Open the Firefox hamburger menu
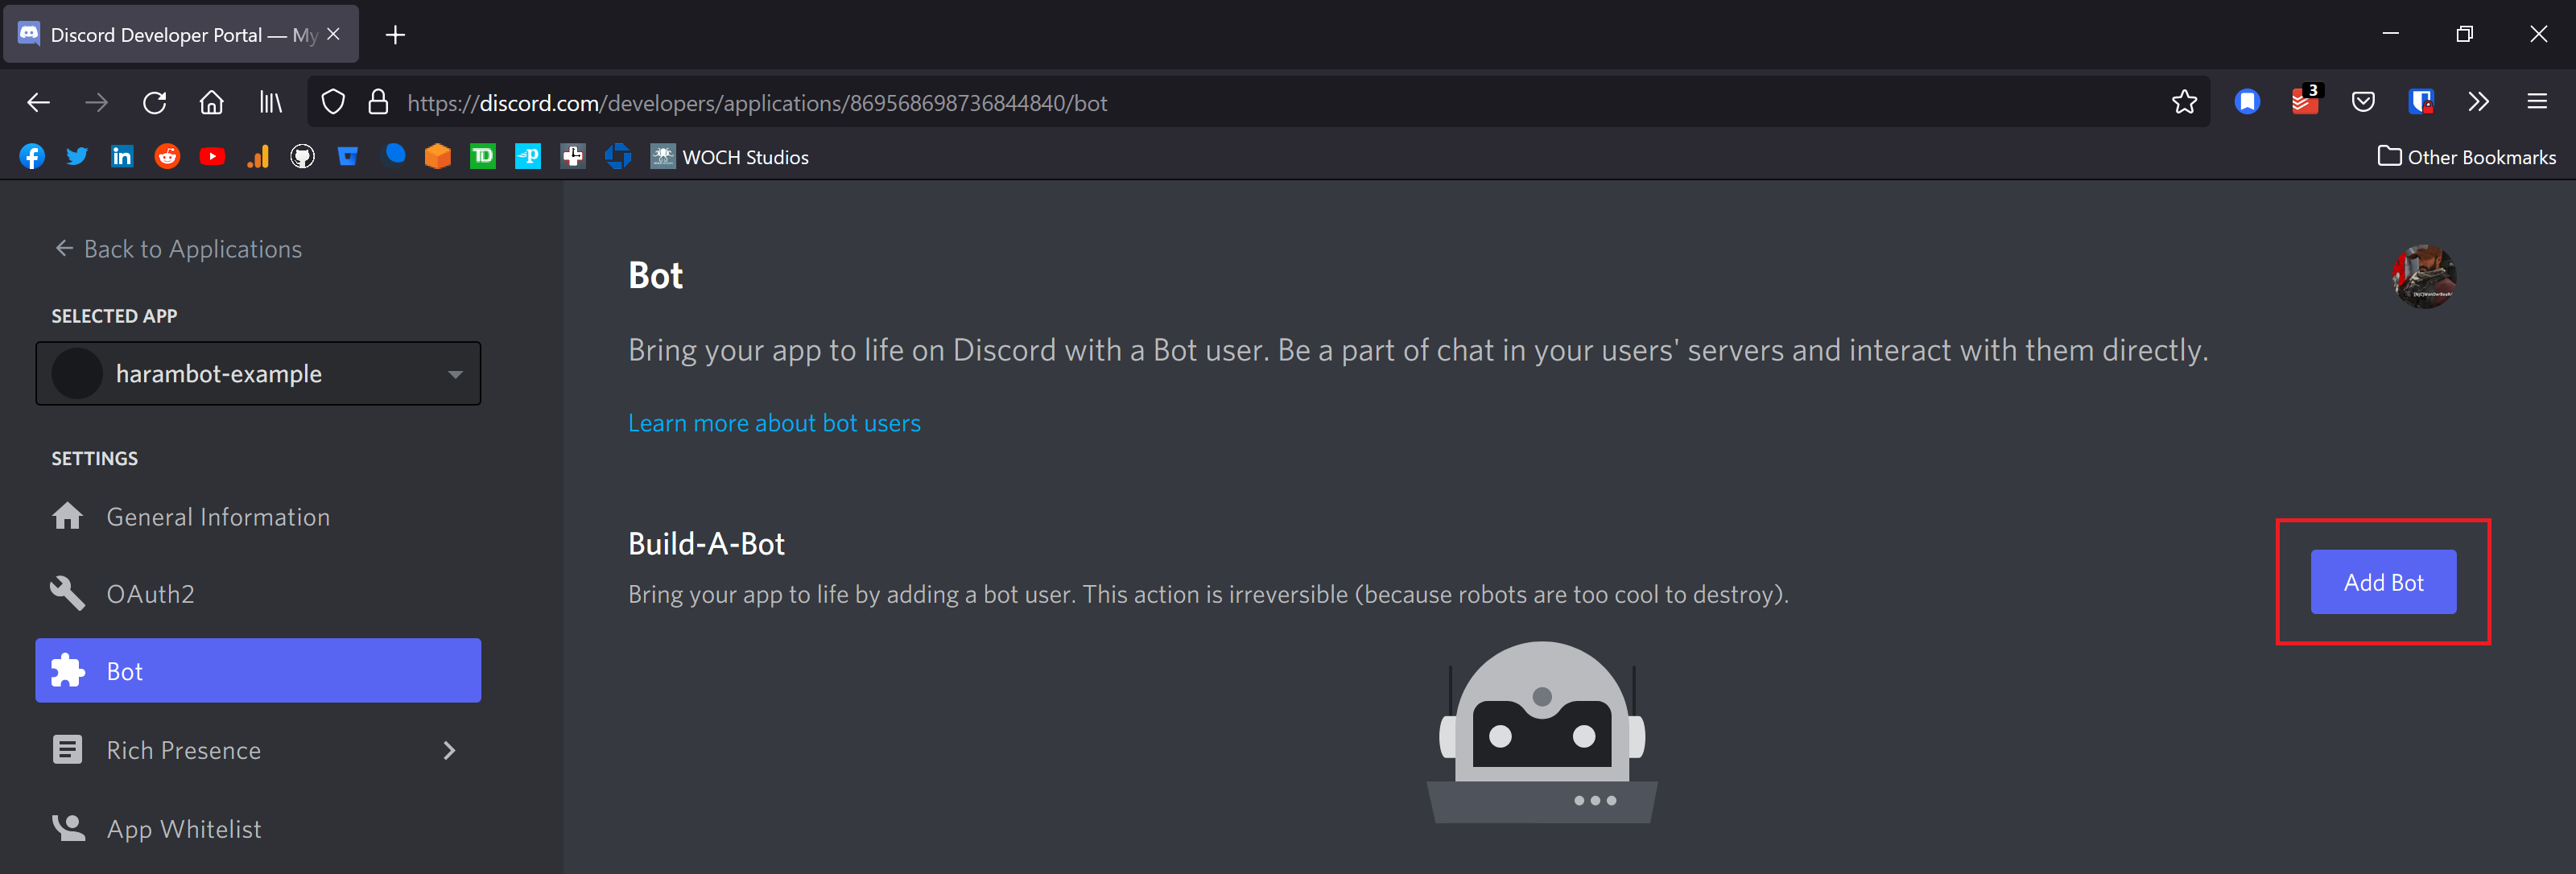 pos(2536,102)
